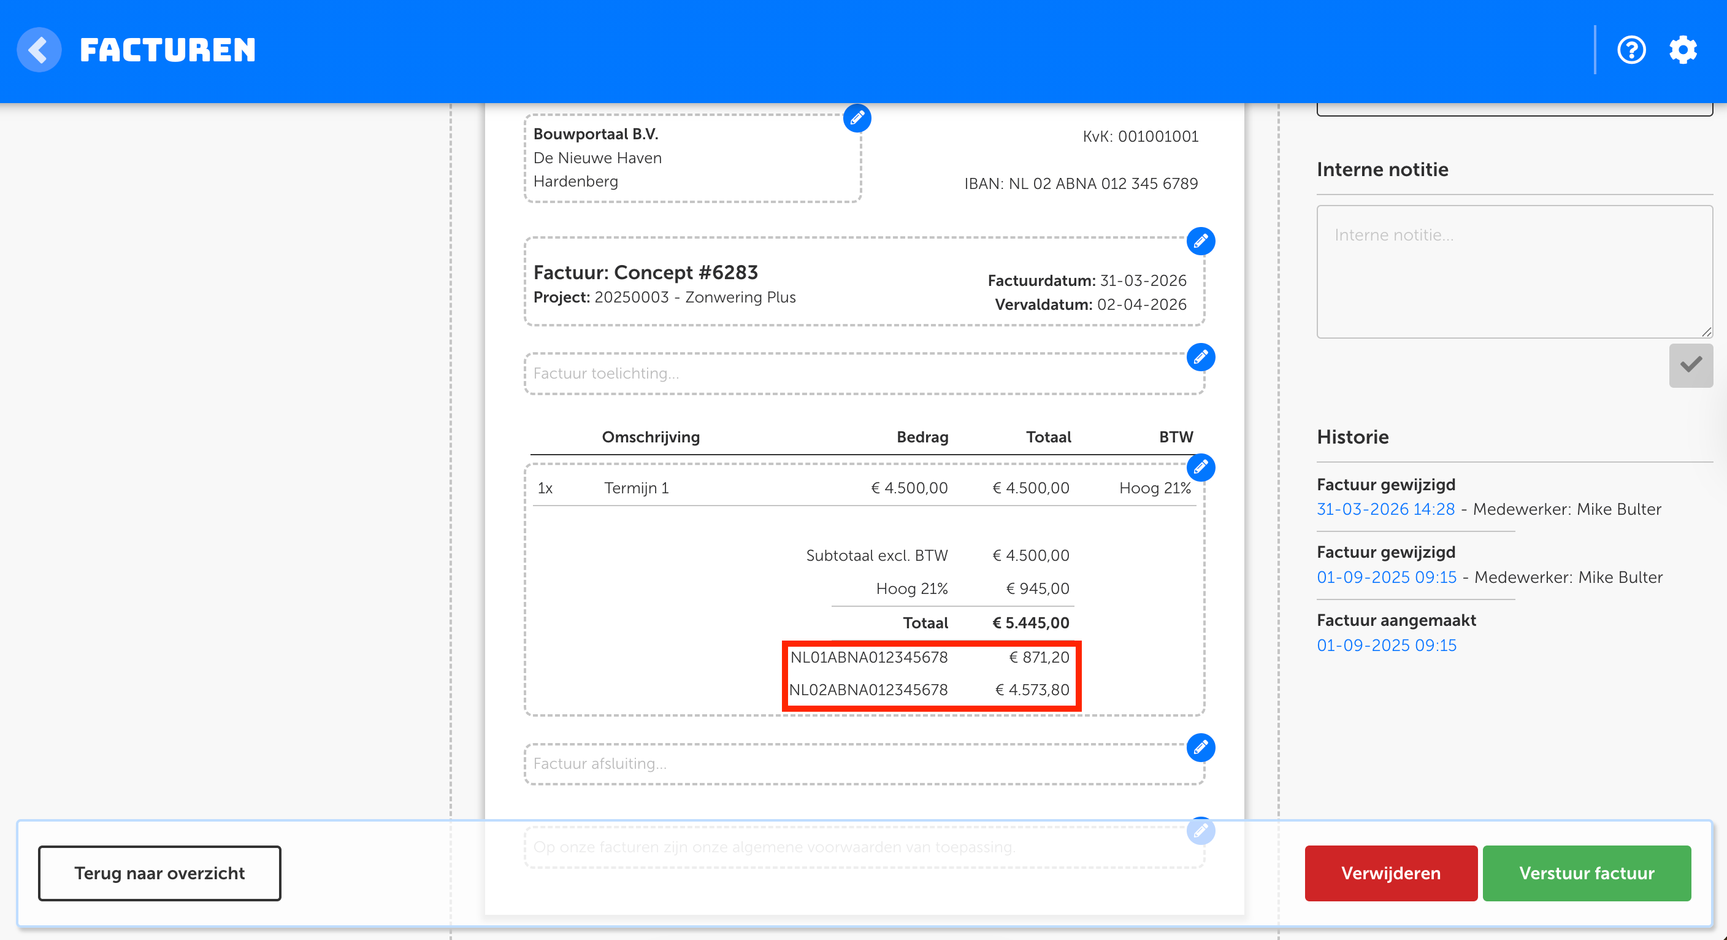Image resolution: width=1727 pixels, height=940 pixels.
Task: Click the Interne notitie section heading
Action: pos(1382,170)
